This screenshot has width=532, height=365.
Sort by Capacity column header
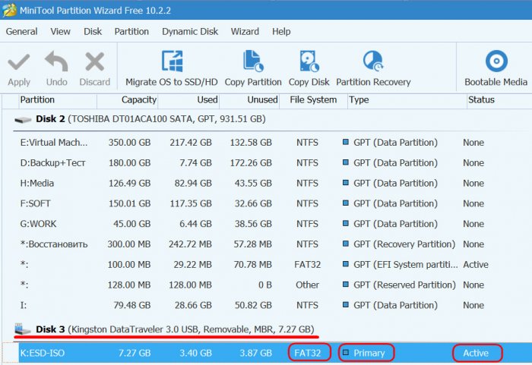pyautogui.click(x=128, y=100)
